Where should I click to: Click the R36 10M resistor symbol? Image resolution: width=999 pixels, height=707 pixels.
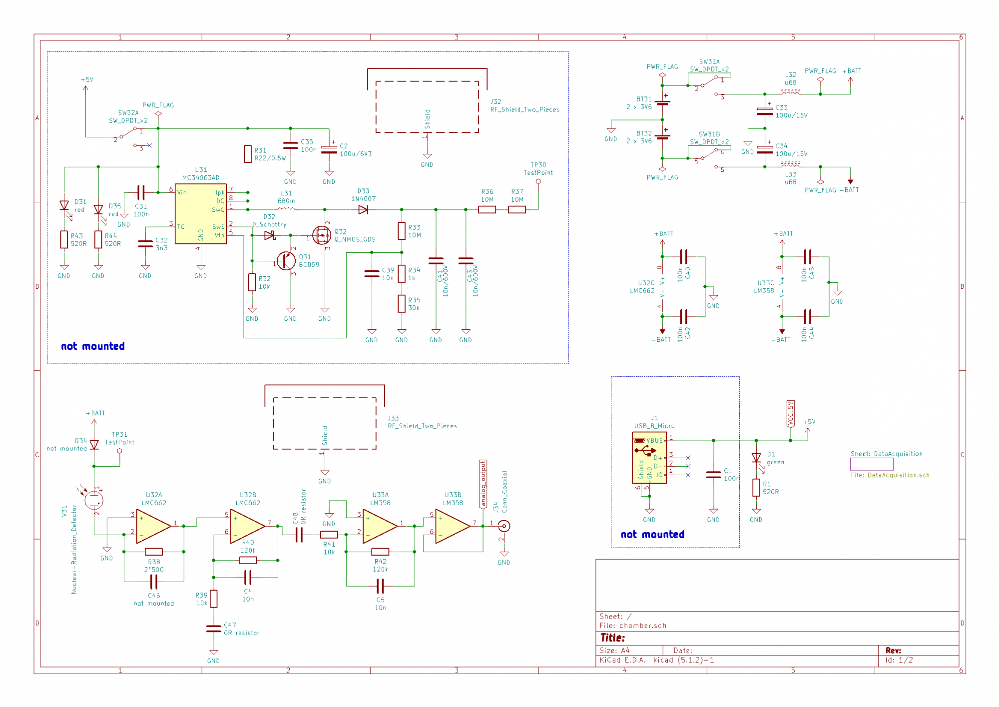click(487, 210)
